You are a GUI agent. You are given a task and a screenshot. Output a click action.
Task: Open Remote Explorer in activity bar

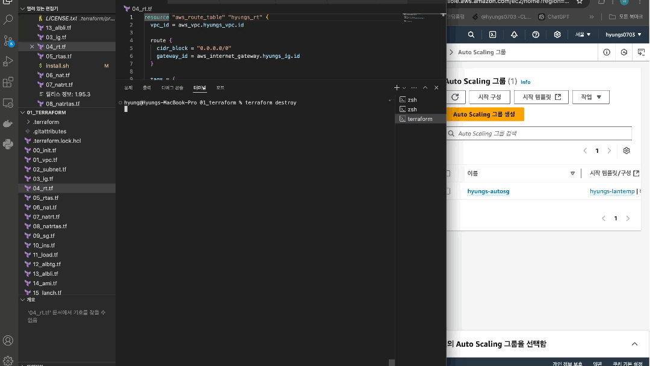tap(8, 103)
